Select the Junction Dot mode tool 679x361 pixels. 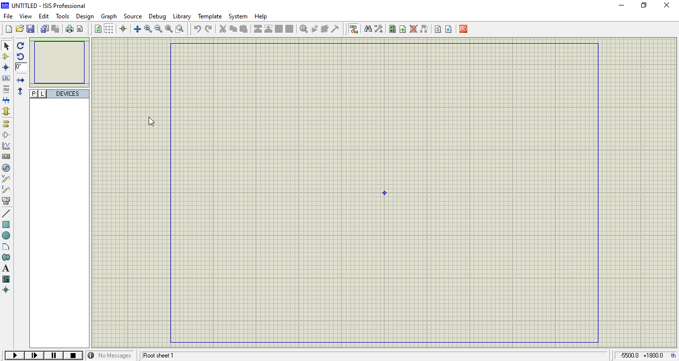6,67
